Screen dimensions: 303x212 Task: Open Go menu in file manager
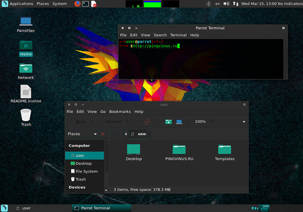pyautogui.click(x=103, y=111)
